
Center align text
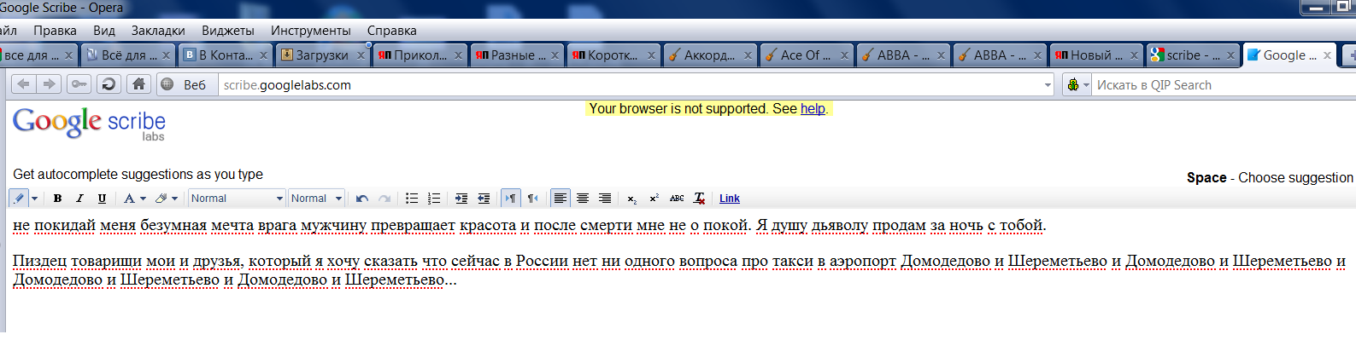tap(583, 198)
